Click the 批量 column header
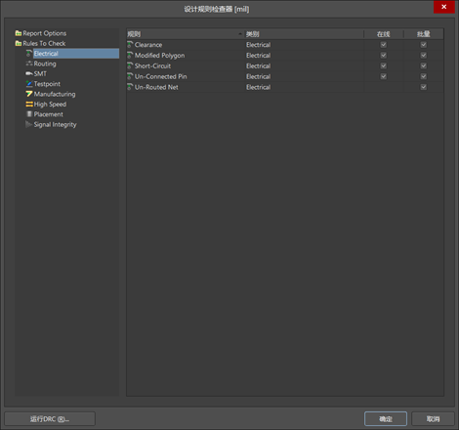The width and height of the screenshot is (459, 430). (x=424, y=34)
